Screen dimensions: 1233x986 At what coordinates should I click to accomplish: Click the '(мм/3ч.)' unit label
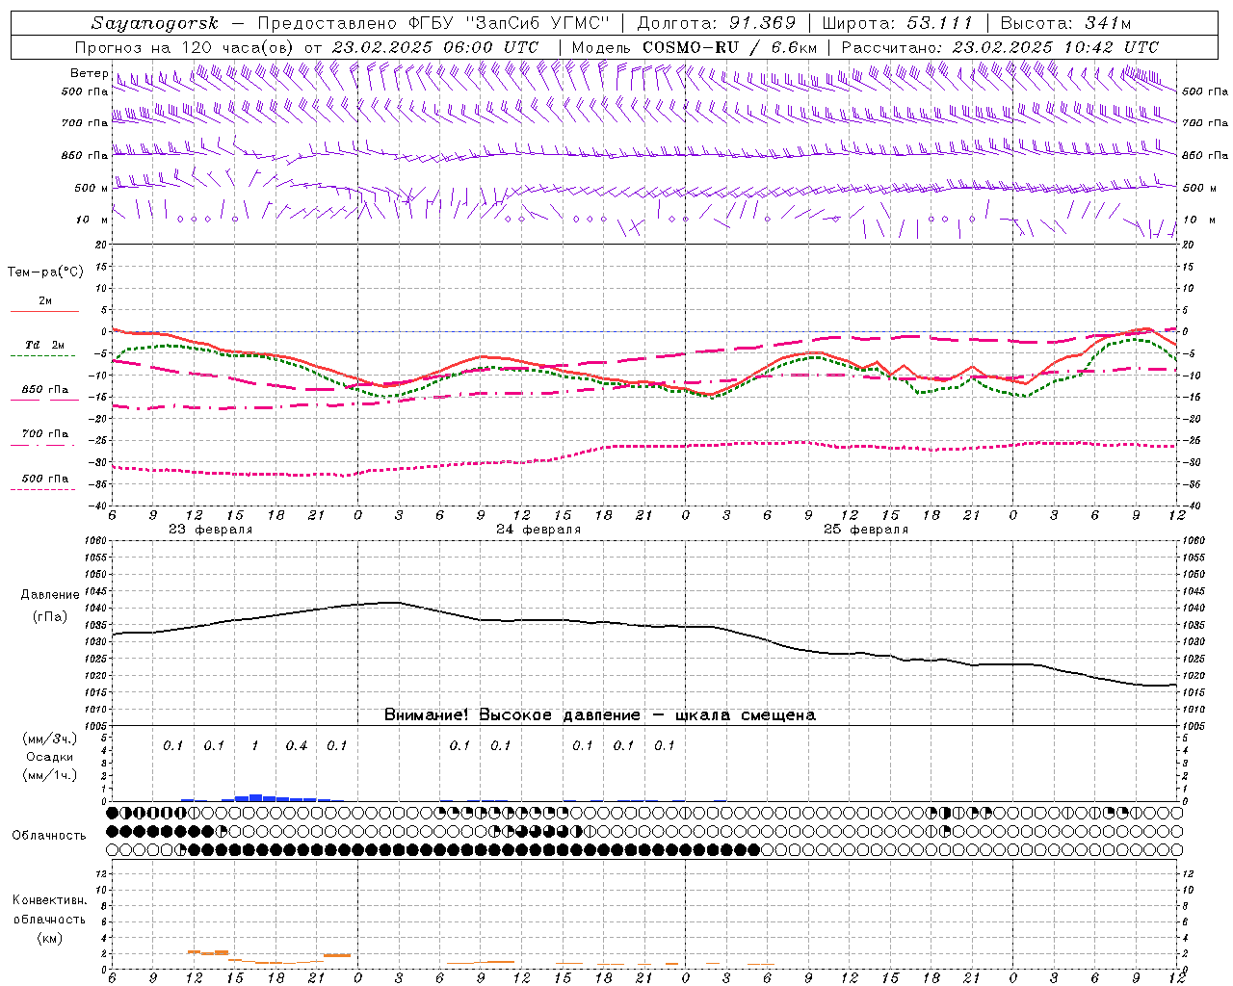pyautogui.click(x=50, y=739)
